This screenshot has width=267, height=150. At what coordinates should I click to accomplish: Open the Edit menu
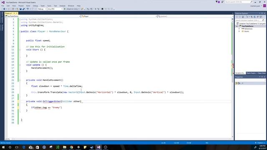(8, 6)
